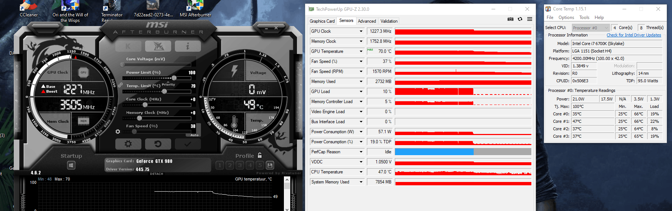The width and height of the screenshot is (672, 211).
Task: Save the profile with the floppy disk icon
Action: (270, 165)
